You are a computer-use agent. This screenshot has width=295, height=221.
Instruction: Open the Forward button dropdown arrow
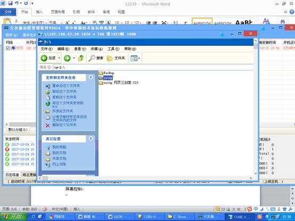tap(73, 58)
